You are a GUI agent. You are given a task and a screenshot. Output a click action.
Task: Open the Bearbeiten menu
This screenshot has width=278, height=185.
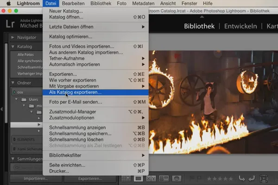(x=73, y=3)
